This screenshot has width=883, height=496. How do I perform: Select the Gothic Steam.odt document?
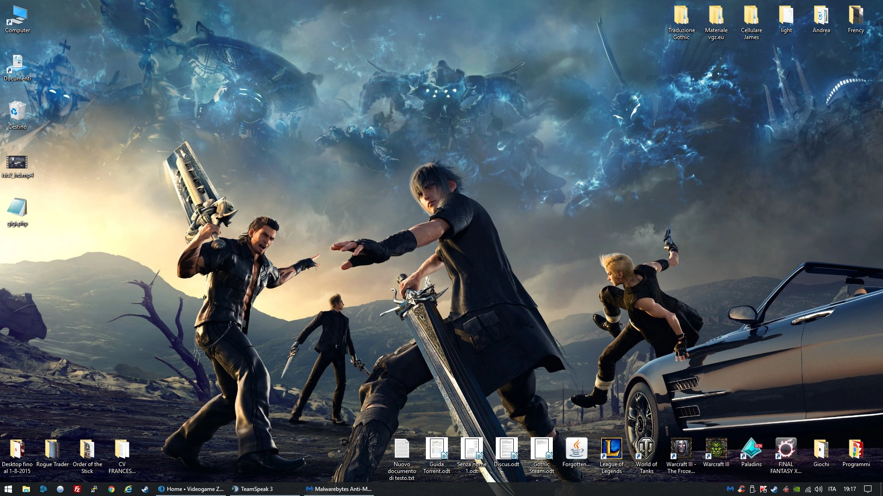542,456
